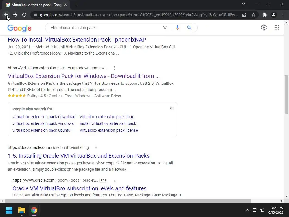This screenshot has height=217, width=289.
Task: Close the virtualbox extension pack tab
Action: (65, 5)
